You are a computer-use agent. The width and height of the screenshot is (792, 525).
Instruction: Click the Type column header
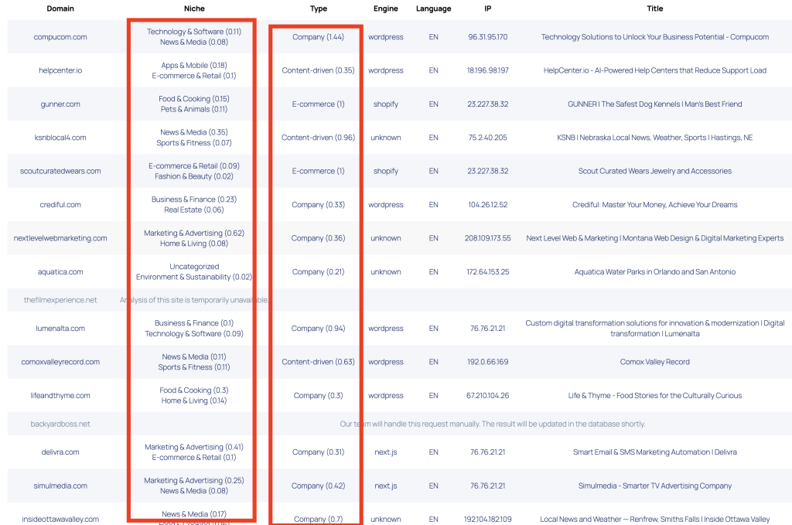coord(318,9)
